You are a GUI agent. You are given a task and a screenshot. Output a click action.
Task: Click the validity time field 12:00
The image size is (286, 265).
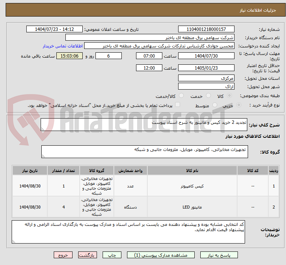(x=149, y=68)
